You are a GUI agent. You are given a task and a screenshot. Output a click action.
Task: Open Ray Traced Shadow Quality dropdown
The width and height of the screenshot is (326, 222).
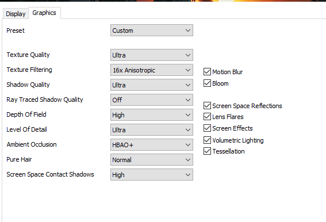coord(152,100)
